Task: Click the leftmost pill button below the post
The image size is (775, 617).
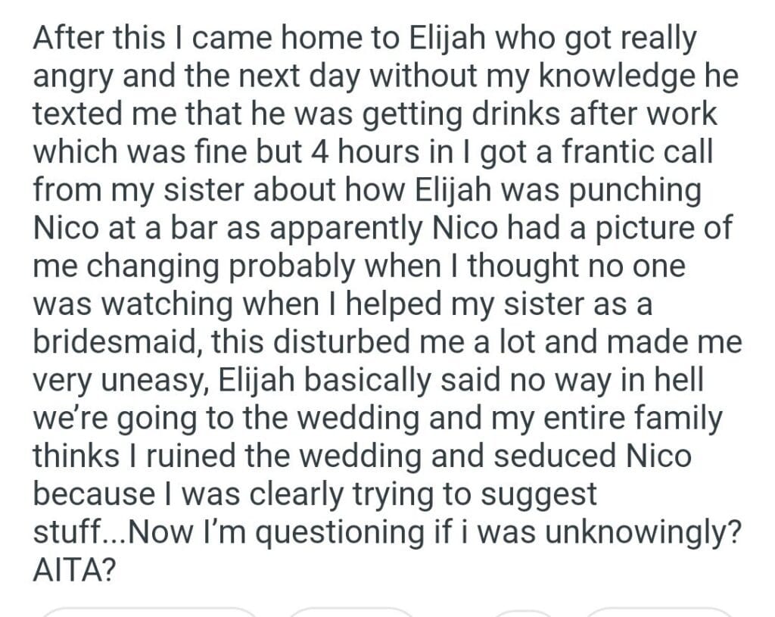Action: [148, 612]
